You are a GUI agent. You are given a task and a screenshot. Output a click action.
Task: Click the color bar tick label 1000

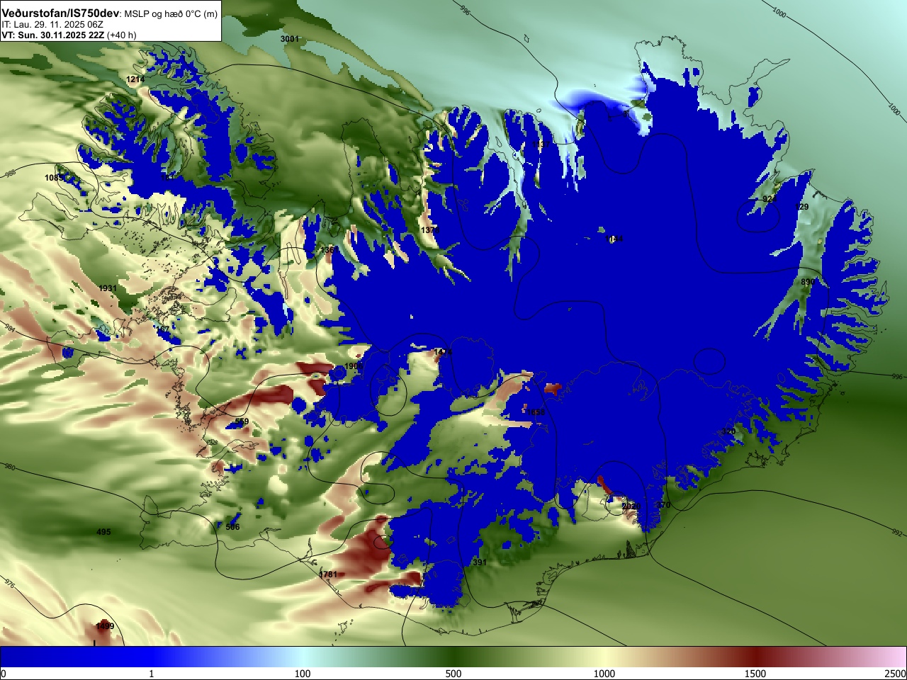click(604, 674)
